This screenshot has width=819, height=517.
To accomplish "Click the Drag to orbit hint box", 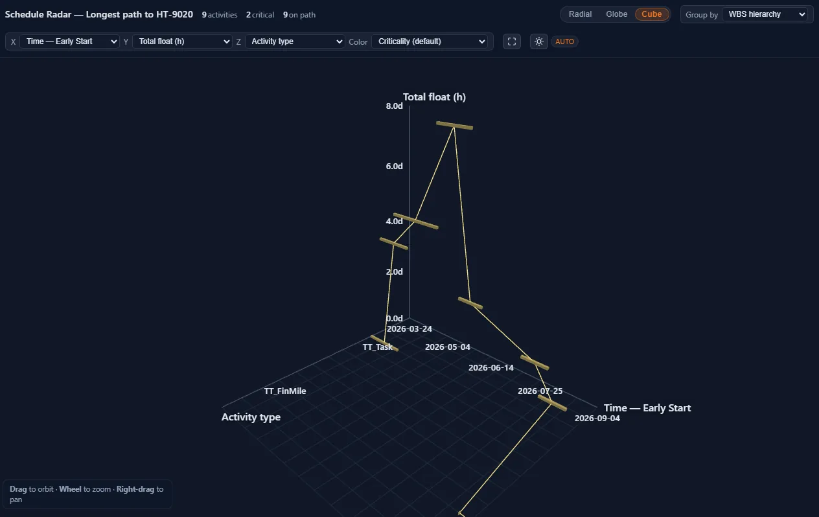I will [87, 494].
